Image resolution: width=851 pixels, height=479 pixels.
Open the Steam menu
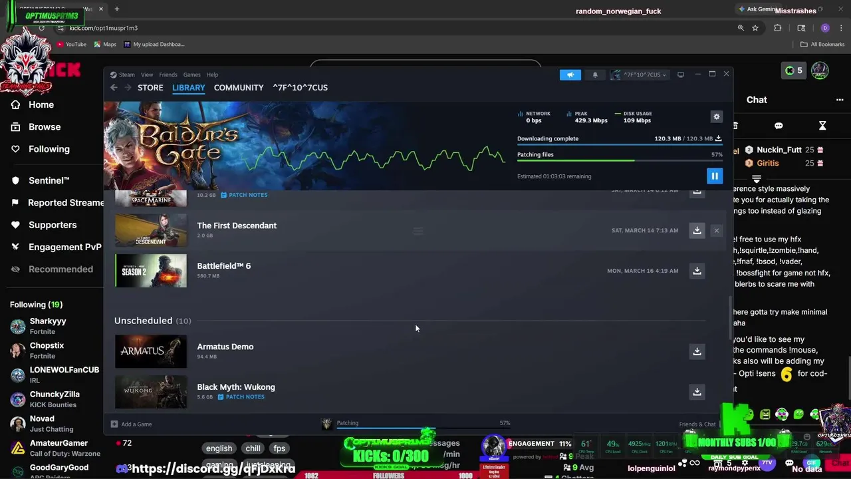122,75
